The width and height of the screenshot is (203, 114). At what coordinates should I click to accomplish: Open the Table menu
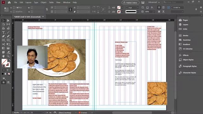(51, 3)
